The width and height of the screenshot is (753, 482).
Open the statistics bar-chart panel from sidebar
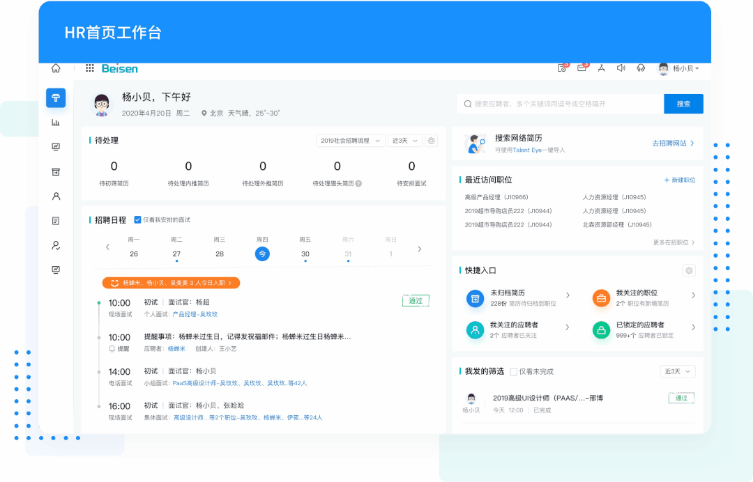pos(56,123)
